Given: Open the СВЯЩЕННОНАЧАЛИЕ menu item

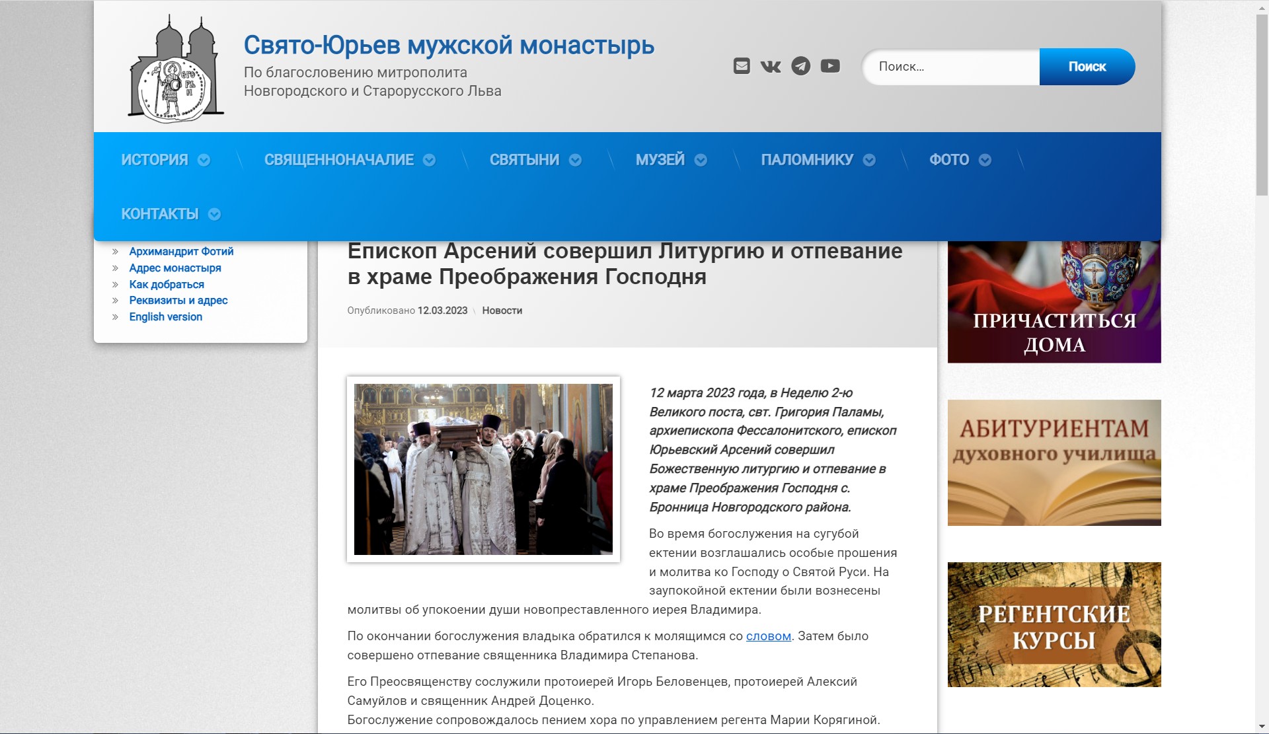Looking at the screenshot, I should click(x=339, y=160).
